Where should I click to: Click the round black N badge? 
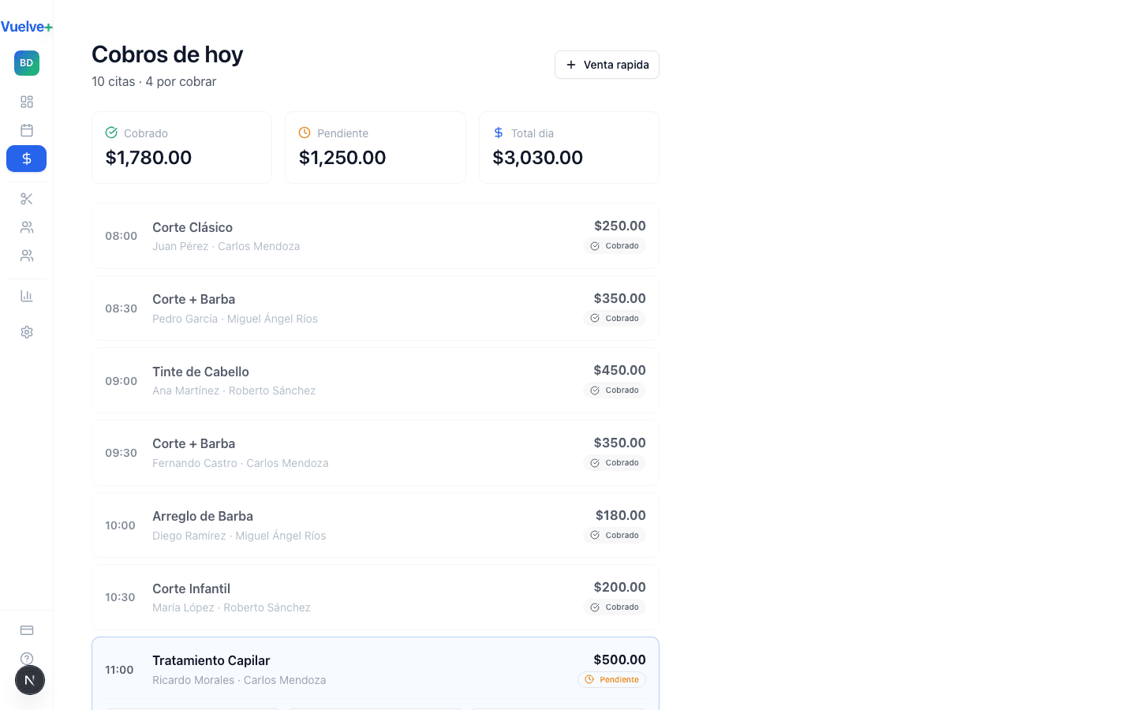tap(30, 680)
